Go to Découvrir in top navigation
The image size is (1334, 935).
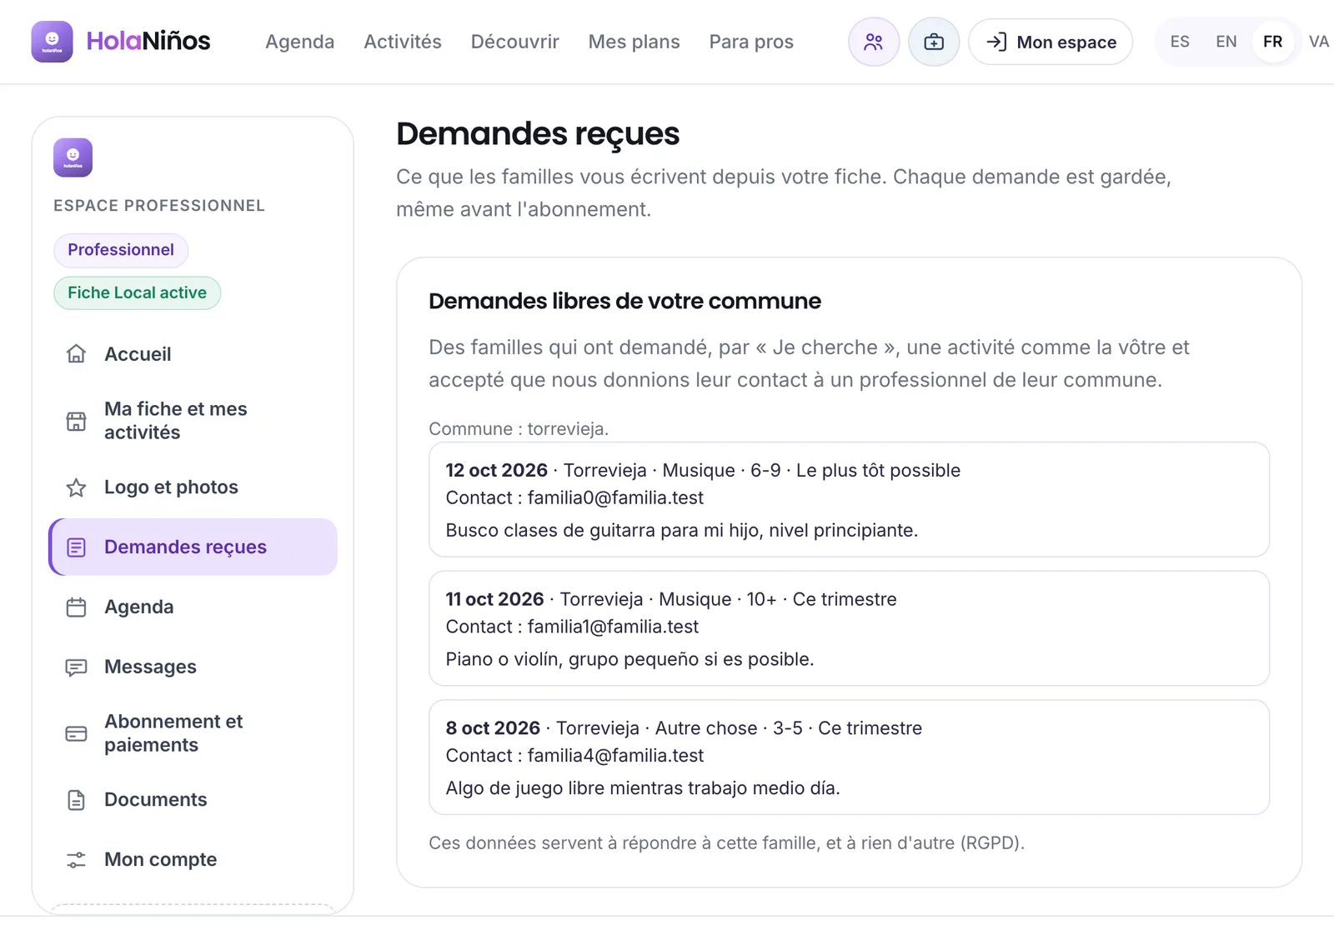(x=514, y=42)
